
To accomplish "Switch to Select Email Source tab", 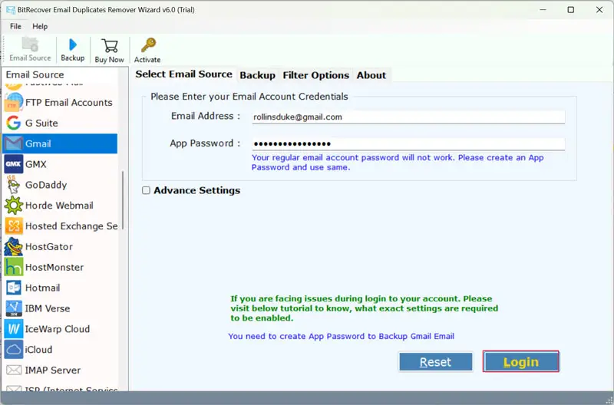I will (x=183, y=74).
